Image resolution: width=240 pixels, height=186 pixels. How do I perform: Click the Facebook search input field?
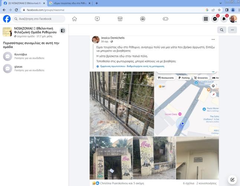click(39, 19)
